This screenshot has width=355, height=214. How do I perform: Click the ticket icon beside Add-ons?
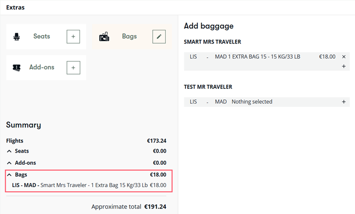[x=17, y=67]
